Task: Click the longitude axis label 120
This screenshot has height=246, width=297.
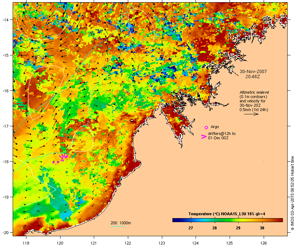Action: pyautogui.click(x=60, y=243)
